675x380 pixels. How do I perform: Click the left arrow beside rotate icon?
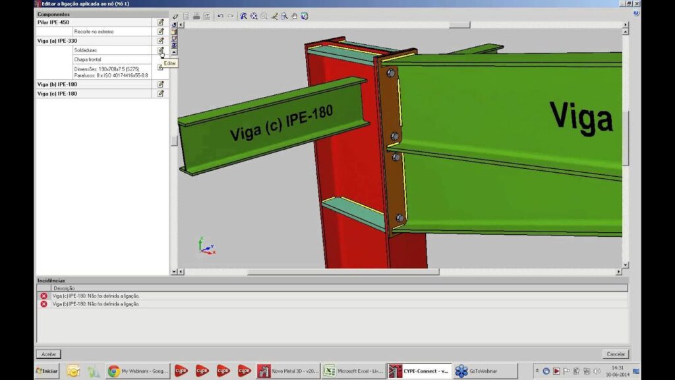tap(181, 24)
